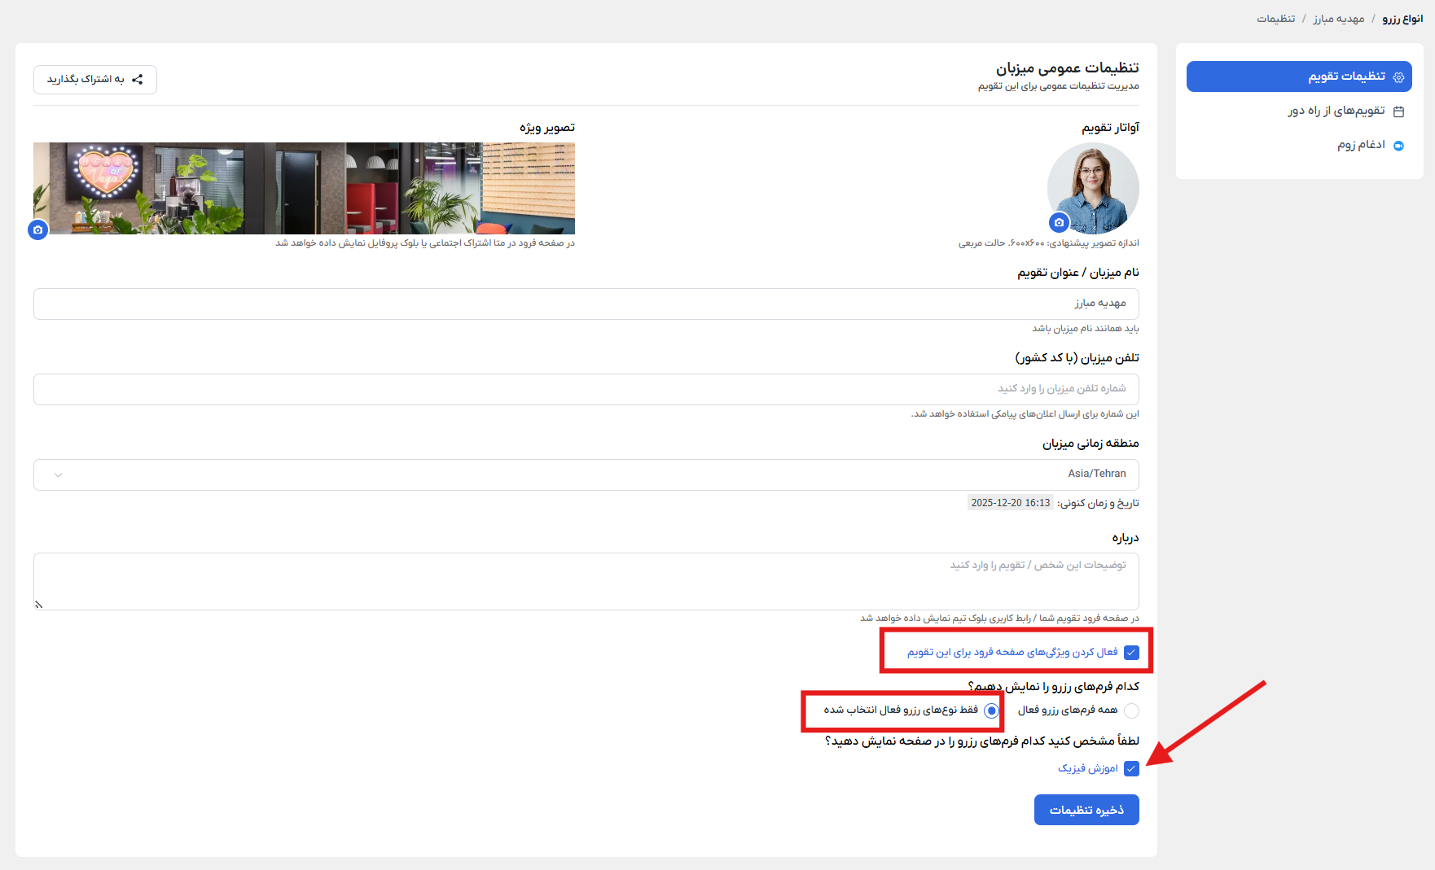Select only selected active booking types radio

pos(991,710)
